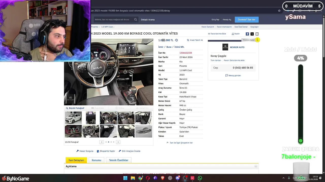Image resolution: width=325 pixels, height=182 pixels.
Task: Open the Video view of the listing
Action: [x=120, y=108]
